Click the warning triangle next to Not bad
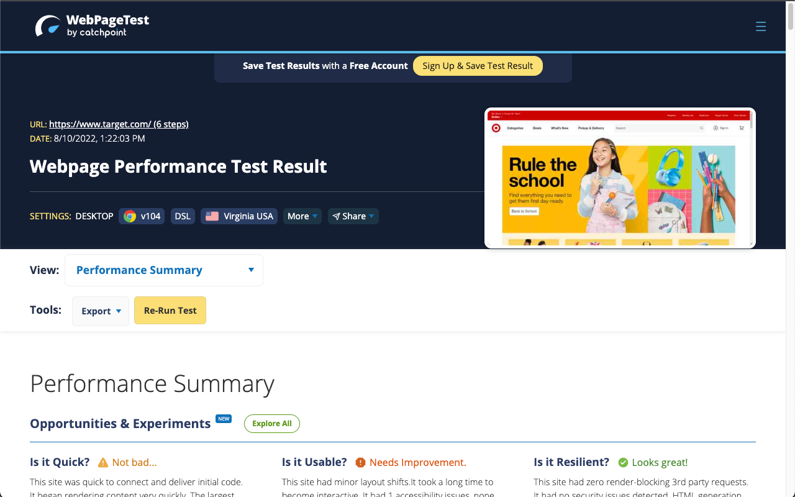The image size is (795, 497). [x=102, y=462]
